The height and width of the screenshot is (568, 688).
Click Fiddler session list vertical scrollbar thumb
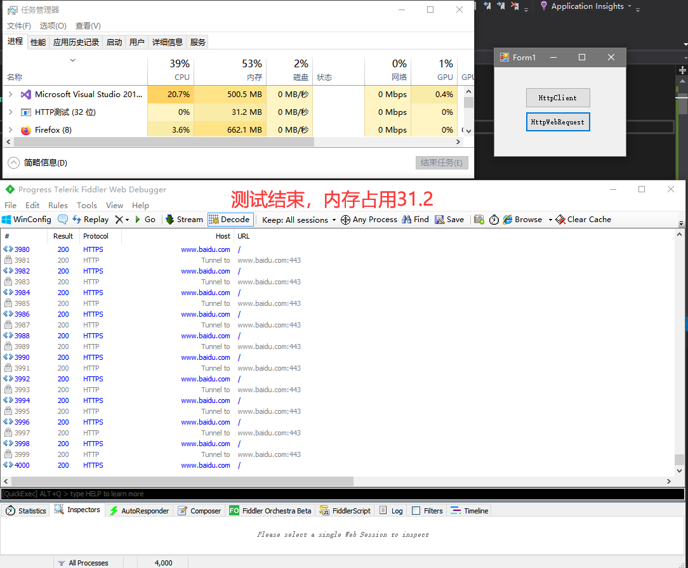tap(679, 459)
